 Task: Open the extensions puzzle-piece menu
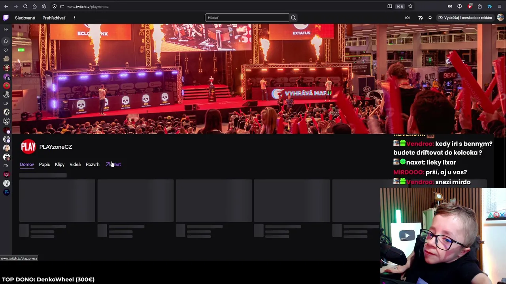point(480,6)
